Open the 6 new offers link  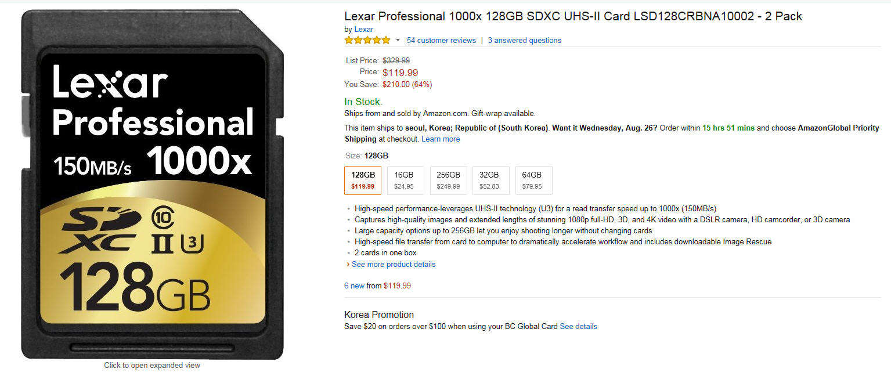point(354,286)
